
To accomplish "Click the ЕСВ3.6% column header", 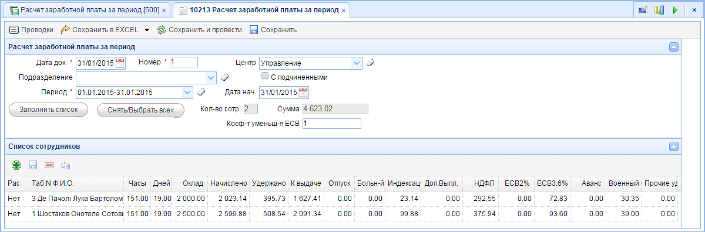I will 552,183.
